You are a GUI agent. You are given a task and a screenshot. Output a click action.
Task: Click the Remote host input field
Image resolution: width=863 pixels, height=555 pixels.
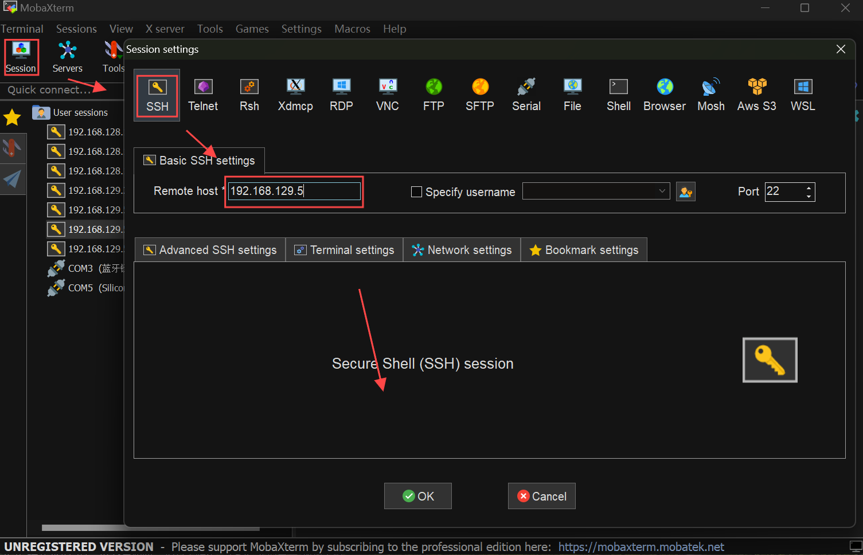coord(294,191)
